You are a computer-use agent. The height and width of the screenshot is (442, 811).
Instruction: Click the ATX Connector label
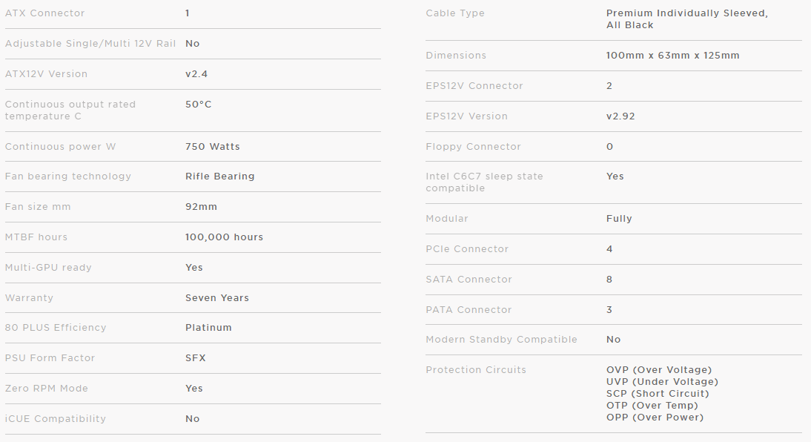44,13
